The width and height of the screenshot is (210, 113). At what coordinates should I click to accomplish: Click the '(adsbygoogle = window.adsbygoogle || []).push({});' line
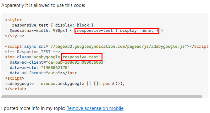pyautogui.click(x=65, y=84)
